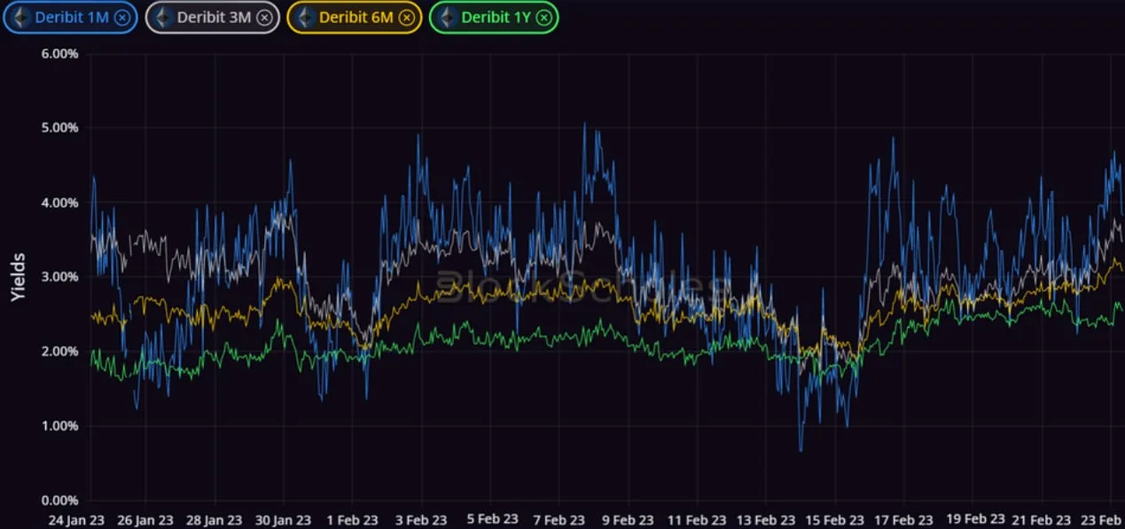Click the 24 Jan 23 date label
1125x529 pixels.
[77, 520]
